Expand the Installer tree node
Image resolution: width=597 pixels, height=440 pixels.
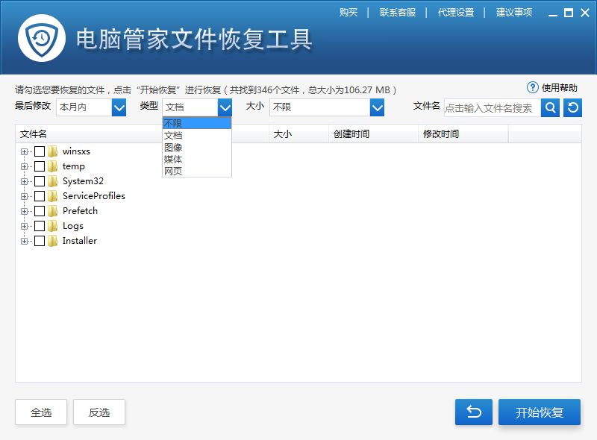click(24, 242)
